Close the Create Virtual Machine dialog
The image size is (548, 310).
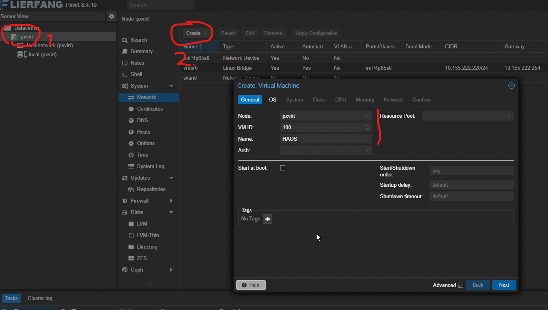tap(511, 86)
